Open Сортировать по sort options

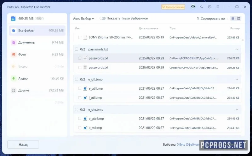coord(211,19)
